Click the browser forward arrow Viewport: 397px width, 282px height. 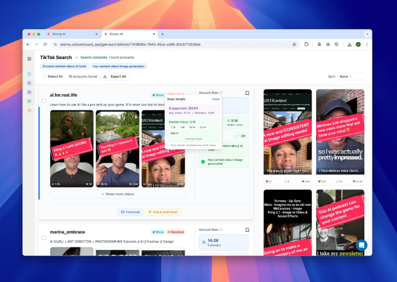[36, 44]
